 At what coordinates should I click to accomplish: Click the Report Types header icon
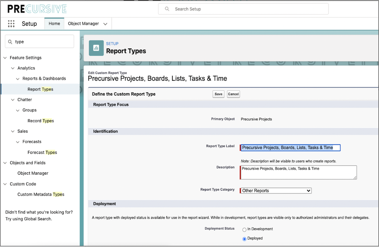(x=96, y=48)
